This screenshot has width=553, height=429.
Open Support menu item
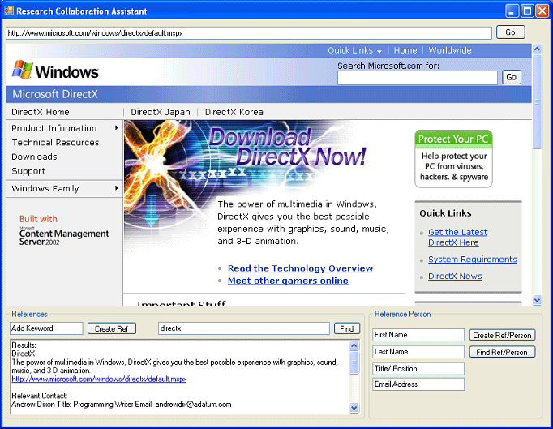[28, 171]
